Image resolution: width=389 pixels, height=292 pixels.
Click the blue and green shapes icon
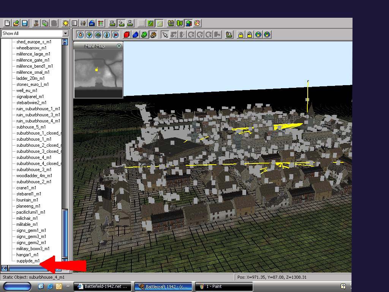point(188,23)
